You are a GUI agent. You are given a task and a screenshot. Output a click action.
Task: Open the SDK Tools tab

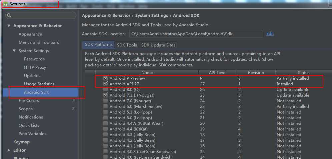pos(127,45)
